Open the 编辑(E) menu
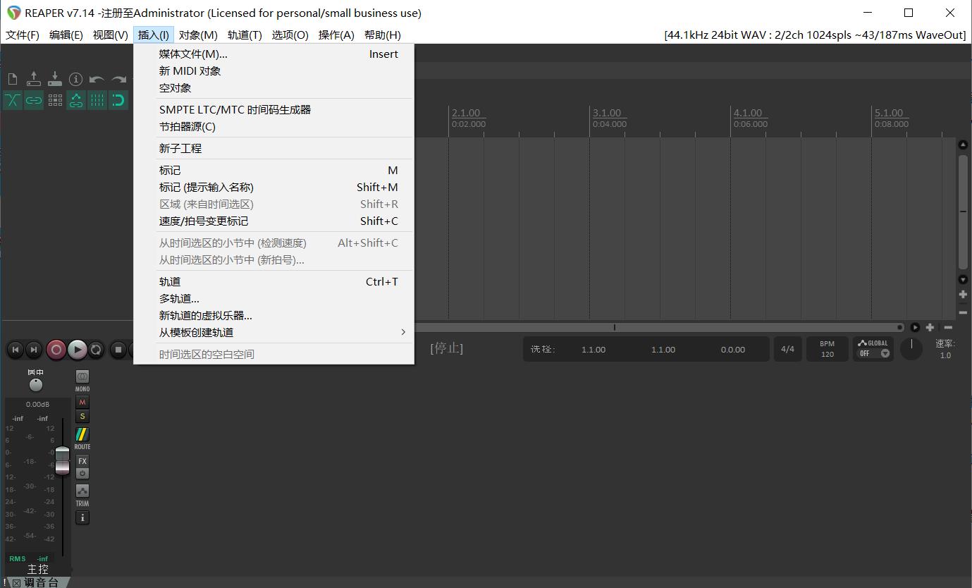 click(66, 35)
